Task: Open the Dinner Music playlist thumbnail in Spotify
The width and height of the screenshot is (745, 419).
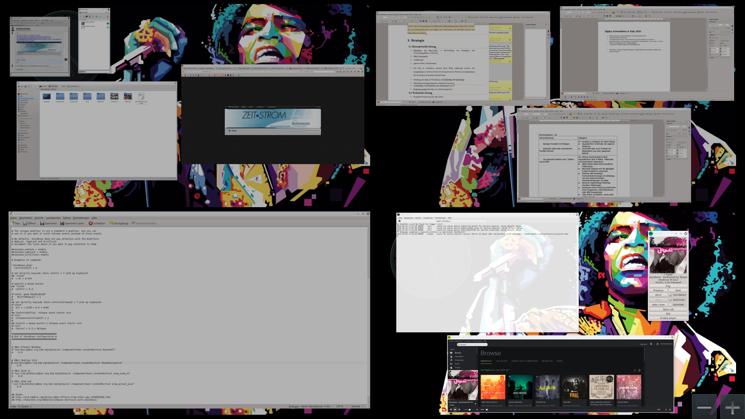Action: pyautogui.click(x=629, y=387)
